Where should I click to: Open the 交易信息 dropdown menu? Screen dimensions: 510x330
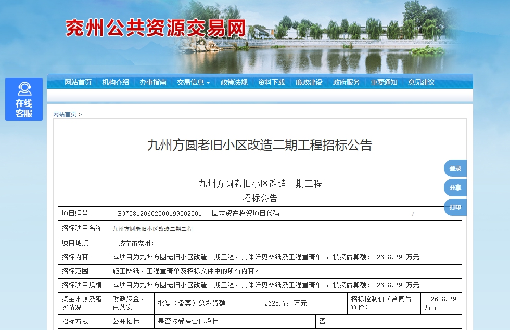click(190, 82)
